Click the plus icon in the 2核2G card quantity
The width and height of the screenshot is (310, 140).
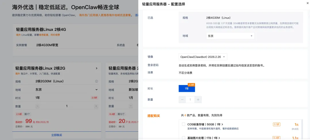(x=96, y=106)
